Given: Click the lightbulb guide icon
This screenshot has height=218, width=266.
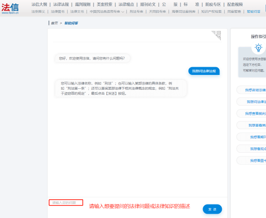Looking at the screenshot, I should click(x=258, y=48).
